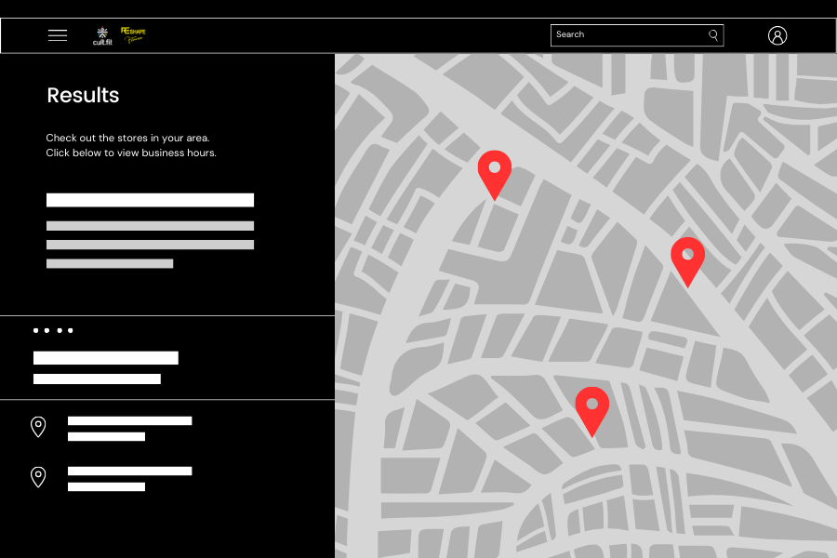Click the first store listing's location pin icon
837x558 pixels.
point(38,427)
